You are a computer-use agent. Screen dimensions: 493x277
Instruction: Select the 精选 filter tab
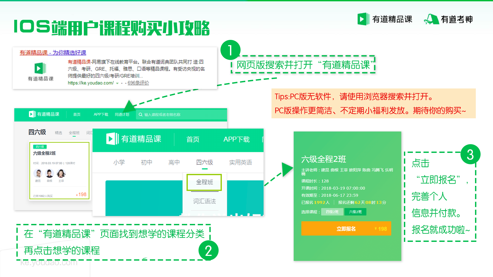(59, 133)
